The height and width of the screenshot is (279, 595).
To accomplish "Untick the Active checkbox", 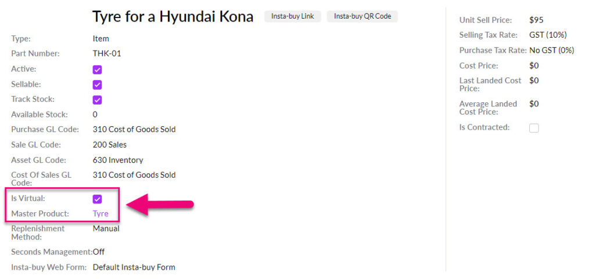I will [97, 69].
